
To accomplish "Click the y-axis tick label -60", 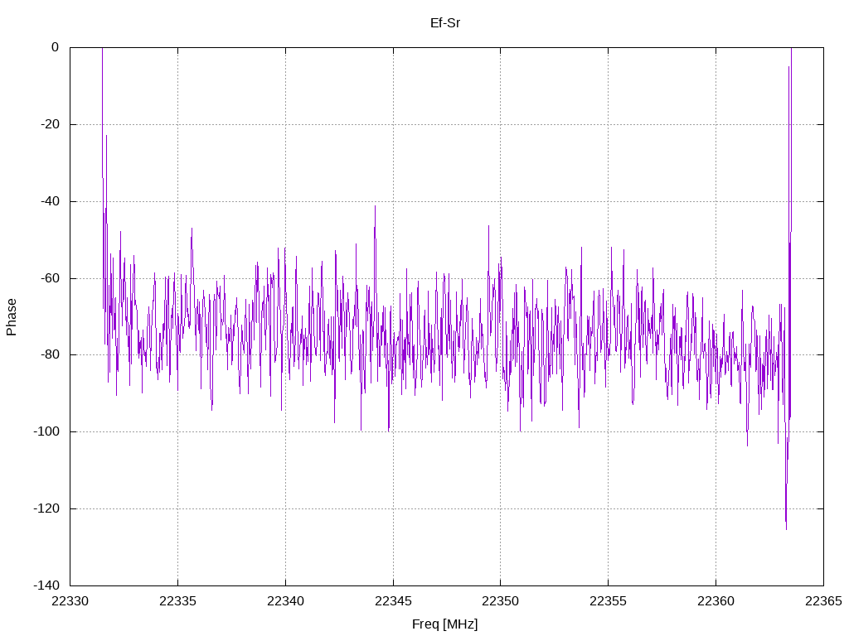I will click(51, 278).
